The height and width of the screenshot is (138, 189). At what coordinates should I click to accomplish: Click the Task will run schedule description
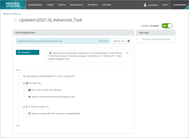tap(85, 56)
